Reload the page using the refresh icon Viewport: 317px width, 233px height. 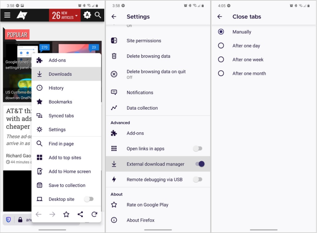click(94, 214)
